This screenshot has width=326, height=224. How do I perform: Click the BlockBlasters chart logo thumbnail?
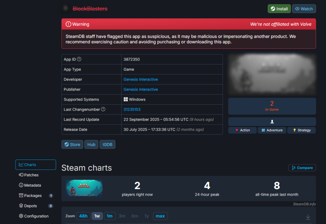point(84,188)
